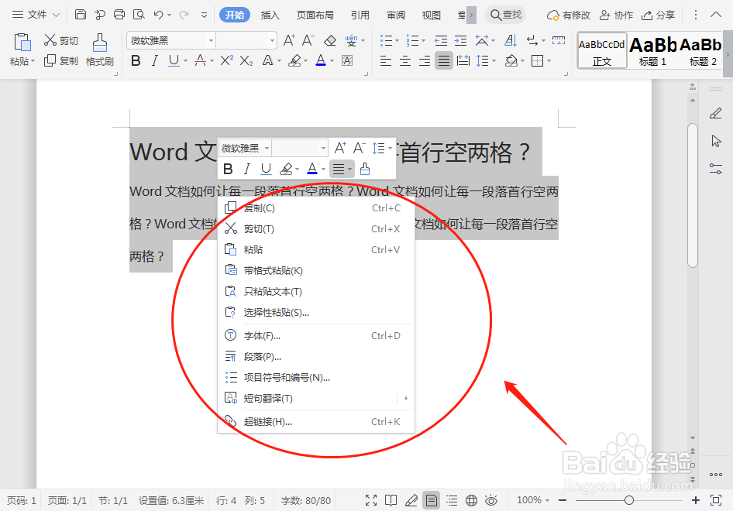This screenshot has width=733, height=511.
Task: Click eye protection mode icon
Action: click(x=491, y=500)
